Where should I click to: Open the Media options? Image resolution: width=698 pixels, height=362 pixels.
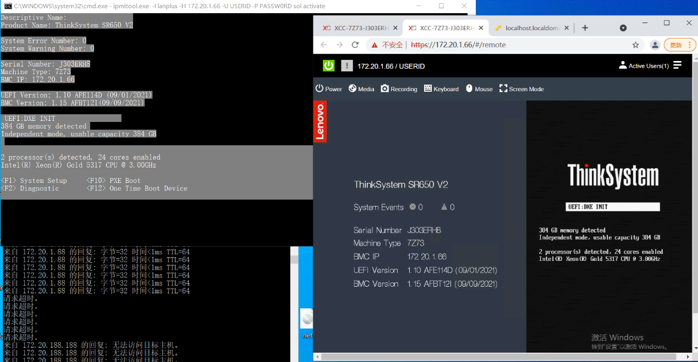[x=361, y=89]
